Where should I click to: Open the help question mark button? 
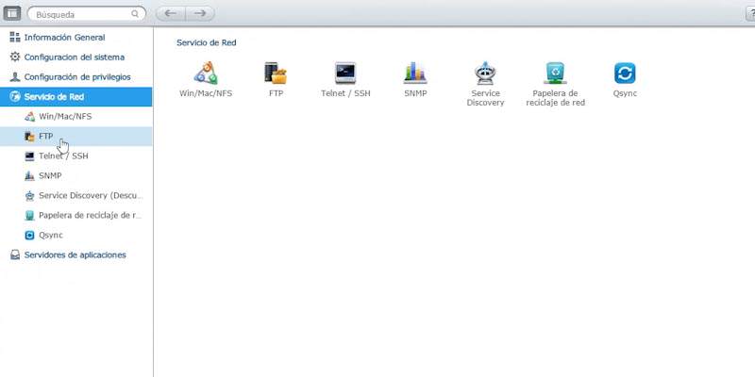pos(750,13)
